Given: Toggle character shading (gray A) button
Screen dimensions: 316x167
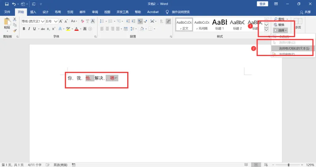Looking at the screenshot, I should pyautogui.click(x=85, y=29).
